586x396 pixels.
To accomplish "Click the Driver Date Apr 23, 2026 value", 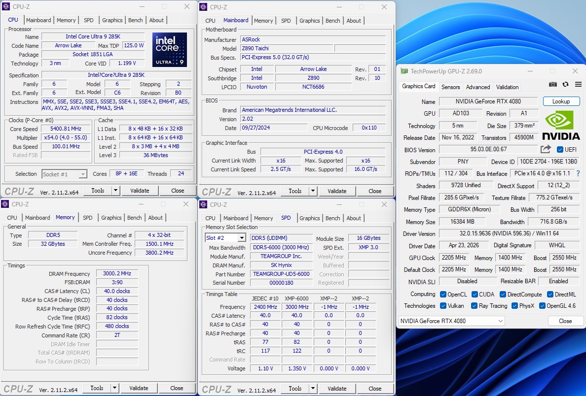I will pos(464,245).
